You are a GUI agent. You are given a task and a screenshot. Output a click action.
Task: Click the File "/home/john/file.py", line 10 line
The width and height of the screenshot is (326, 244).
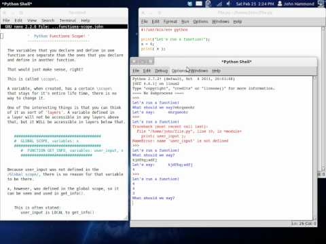(189, 131)
